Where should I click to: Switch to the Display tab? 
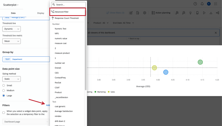click(x=40, y=13)
